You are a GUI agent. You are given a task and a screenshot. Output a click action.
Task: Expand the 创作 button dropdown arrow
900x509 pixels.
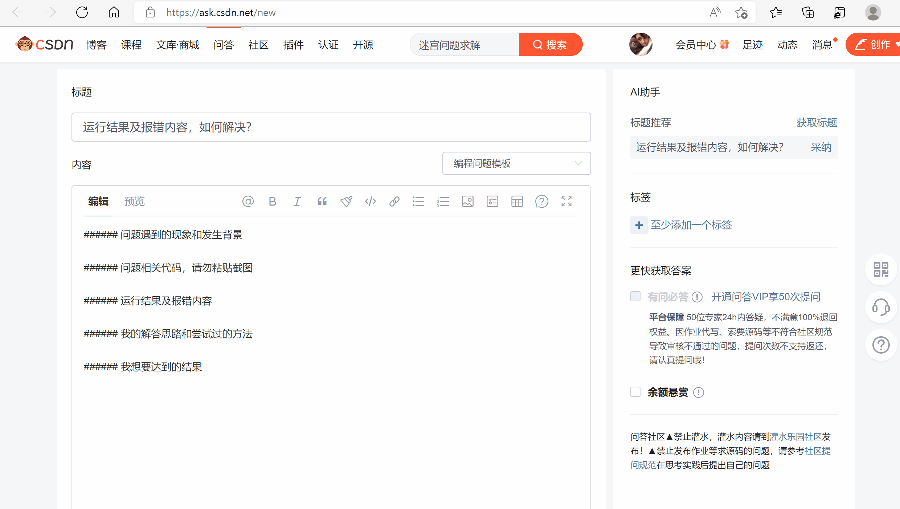[x=897, y=44]
